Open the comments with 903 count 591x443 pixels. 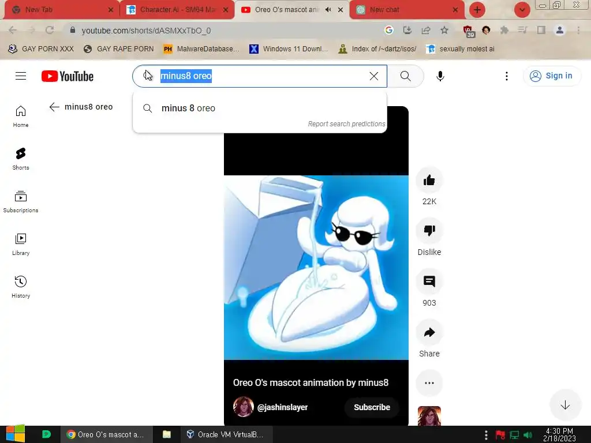click(429, 281)
